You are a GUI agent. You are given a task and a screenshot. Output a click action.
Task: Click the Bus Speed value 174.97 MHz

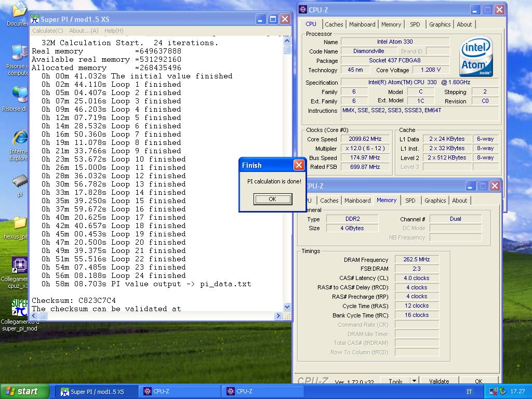pos(365,157)
